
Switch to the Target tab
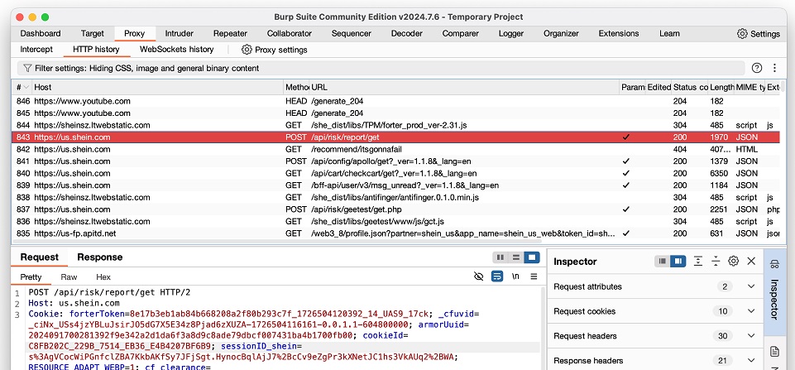coord(93,33)
